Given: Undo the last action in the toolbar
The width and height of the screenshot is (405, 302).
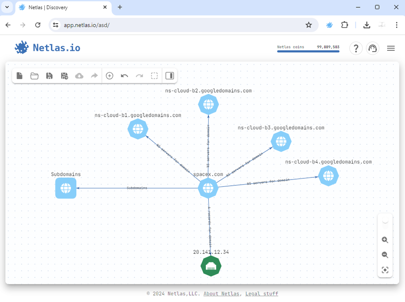Looking at the screenshot, I should click(124, 76).
